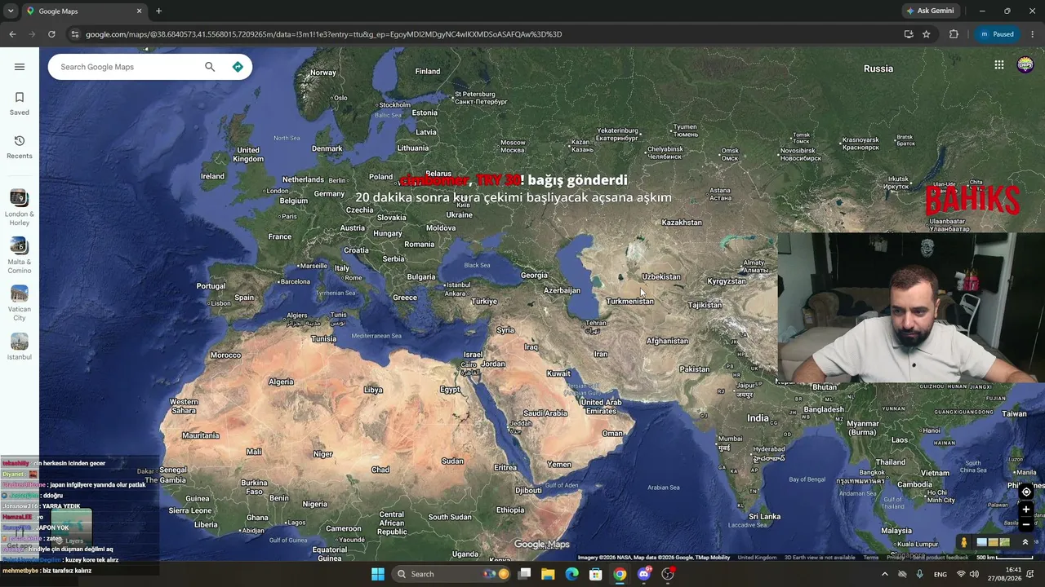Click the United Kingdom footer link
This screenshot has height=587, width=1045.
[757, 558]
